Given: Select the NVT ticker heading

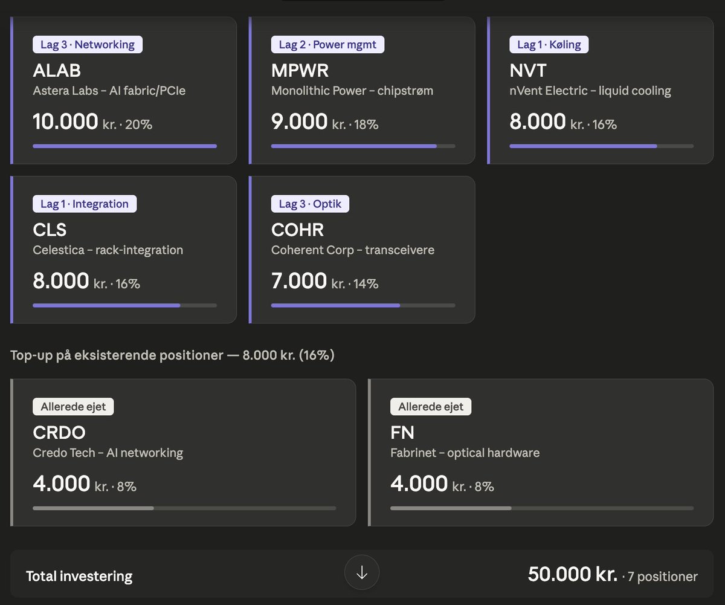Looking at the screenshot, I should pyautogui.click(x=528, y=71).
